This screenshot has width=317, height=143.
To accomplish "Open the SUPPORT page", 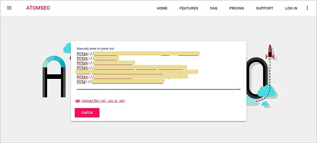I will 264,8.
